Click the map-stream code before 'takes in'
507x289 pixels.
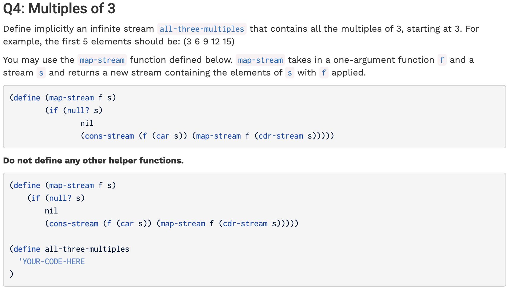(260, 60)
